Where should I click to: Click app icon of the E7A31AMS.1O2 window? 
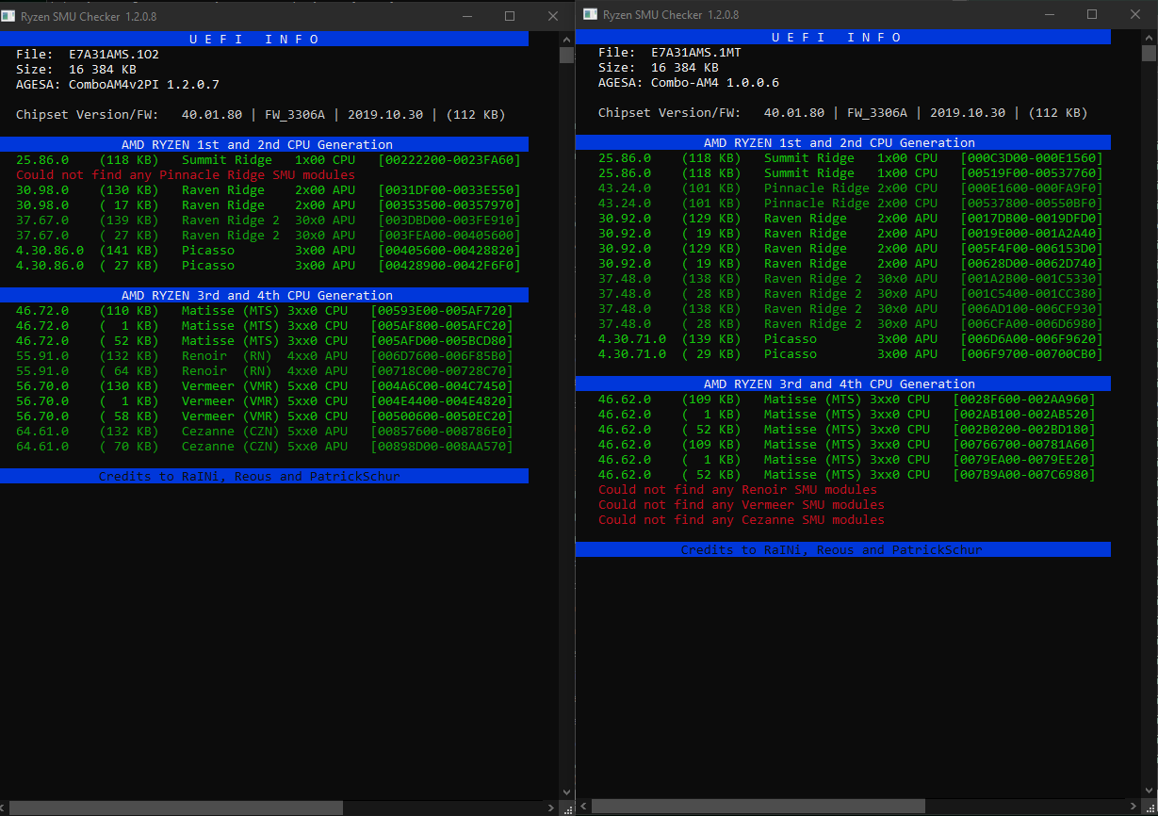[9, 17]
